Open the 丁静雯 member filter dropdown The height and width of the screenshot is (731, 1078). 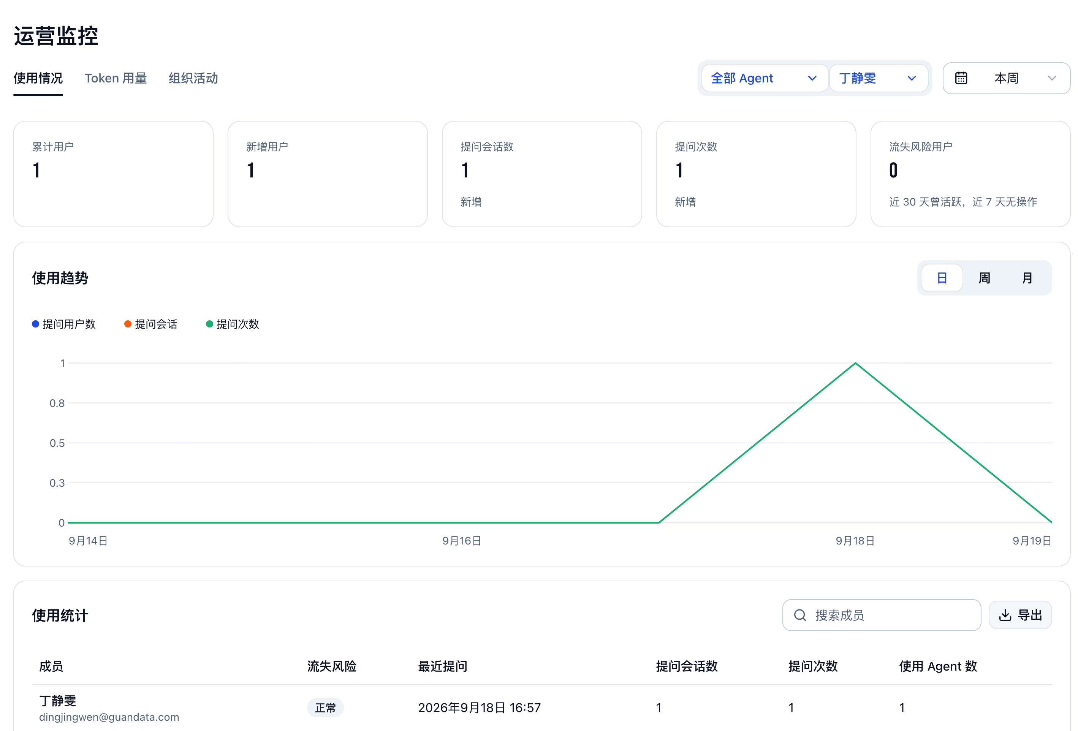878,78
